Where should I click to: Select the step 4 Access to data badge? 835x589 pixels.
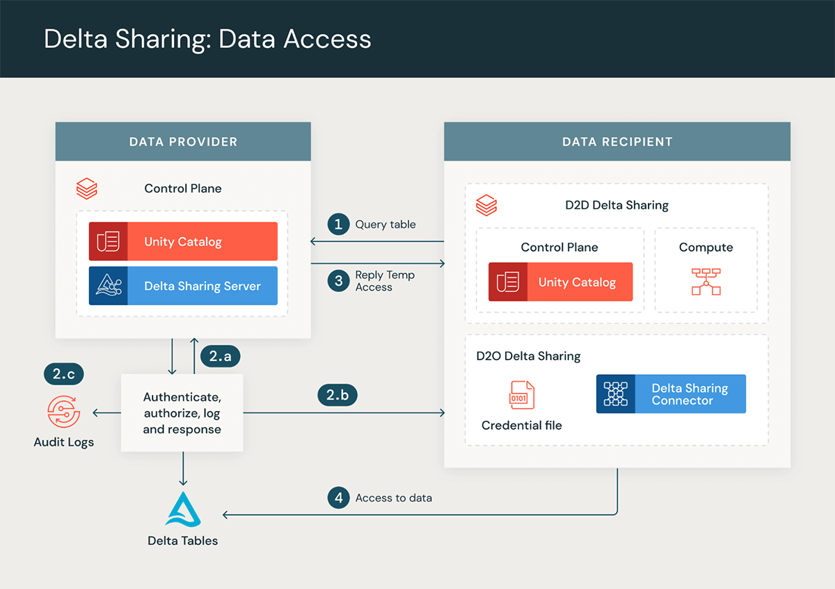(339, 497)
